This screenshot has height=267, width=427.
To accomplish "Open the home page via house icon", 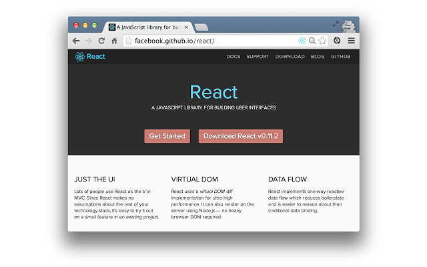I will click(114, 41).
